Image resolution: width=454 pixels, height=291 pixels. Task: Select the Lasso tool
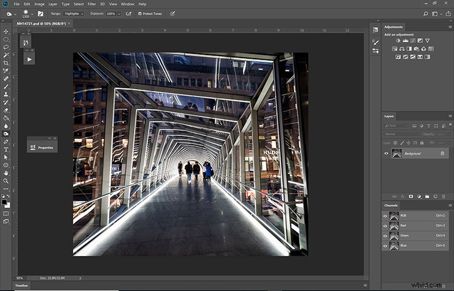point(6,47)
